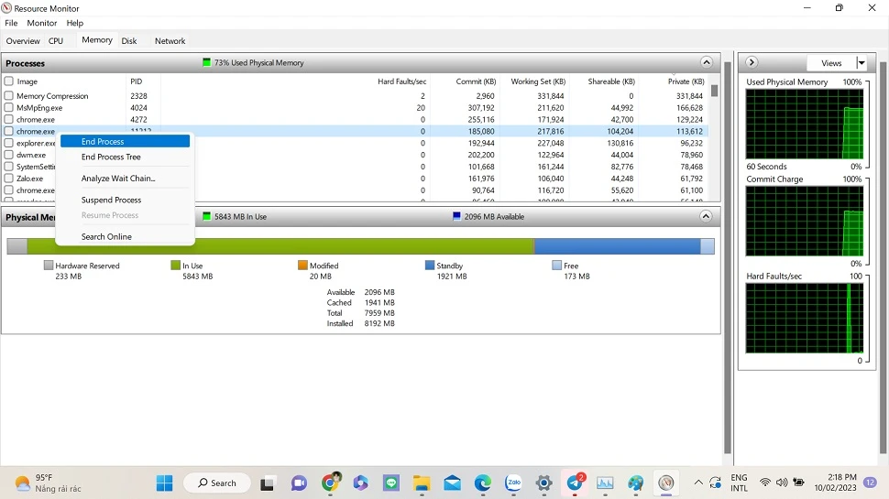Image resolution: width=889 pixels, height=499 pixels.
Task: Open Microsoft Edge from the taskbar
Action: (483, 483)
